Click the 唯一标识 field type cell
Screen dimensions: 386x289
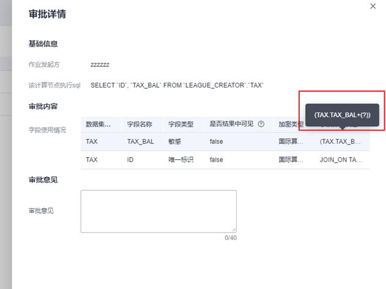point(182,160)
